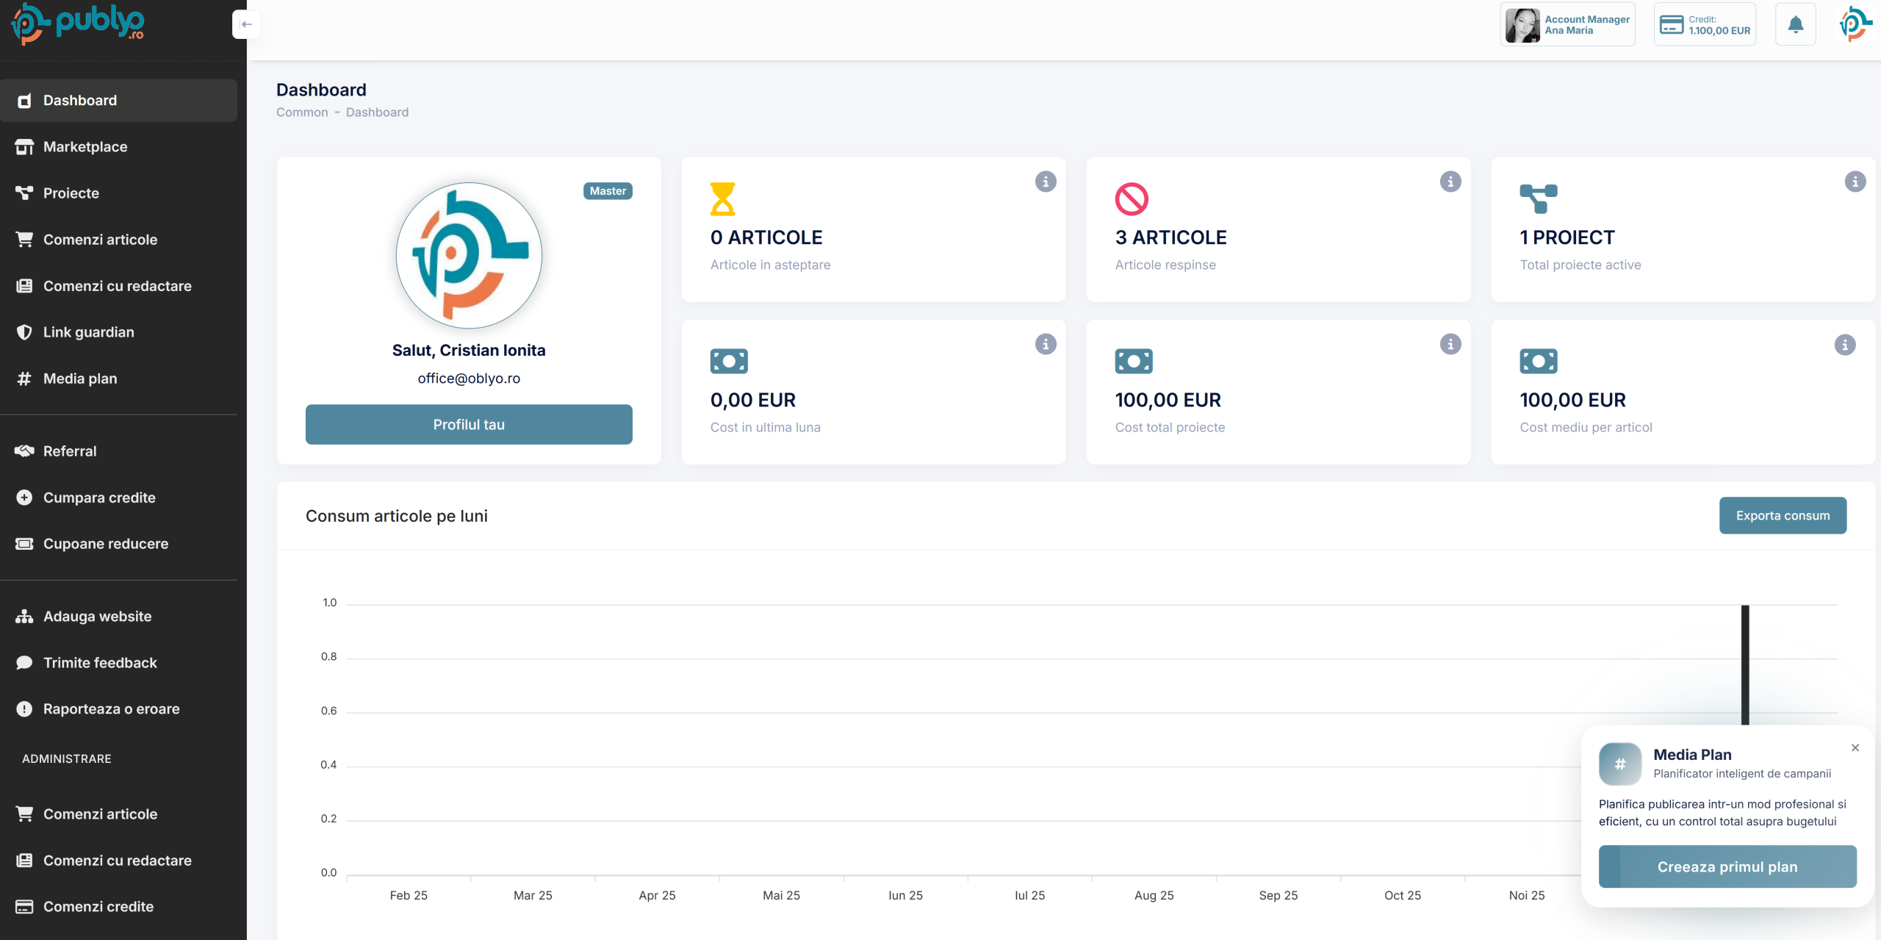Click the Profilul tau button
Screen dimensions: 1881x940
click(469, 425)
